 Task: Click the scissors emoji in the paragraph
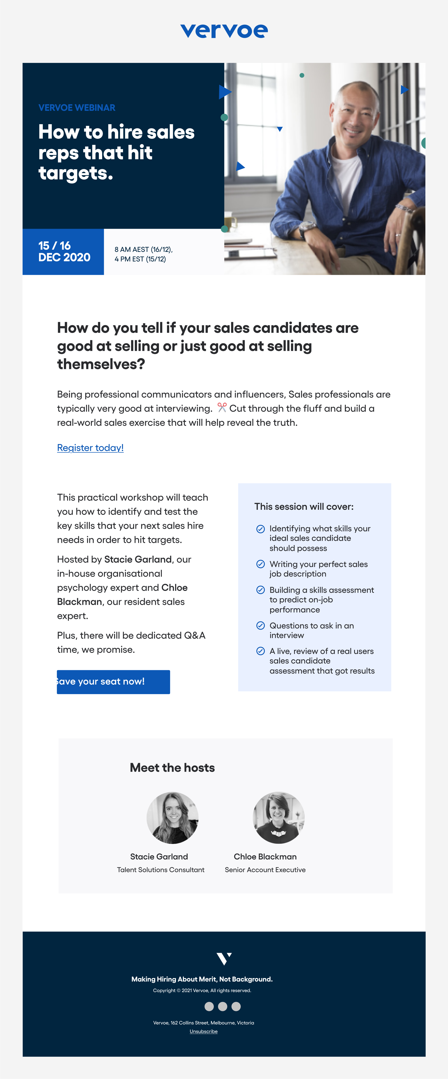[222, 407]
